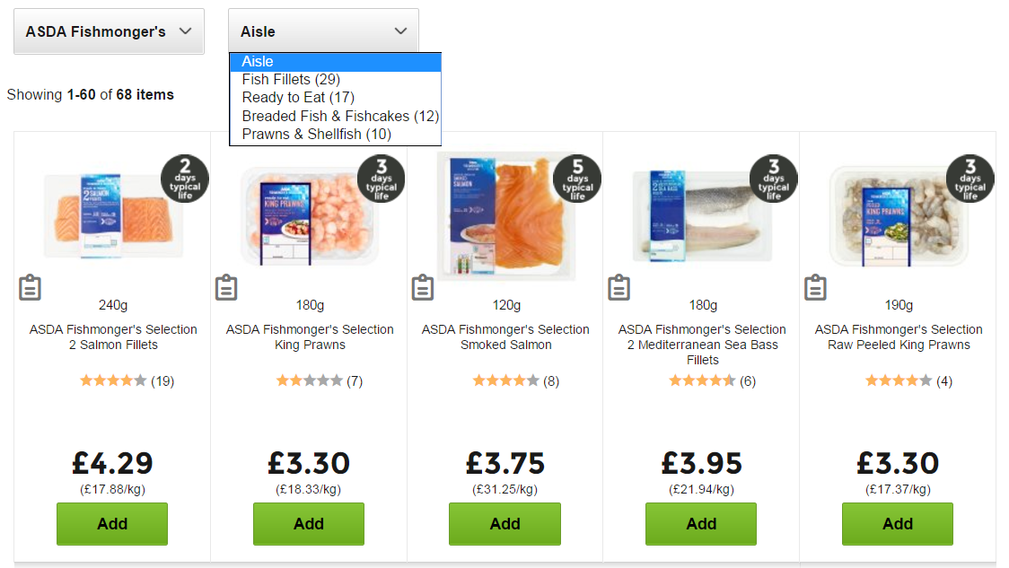Click the clipboard icon for Raw Peeled King Prawns
Image resolution: width=1009 pixels, height=568 pixels.
coord(815,287)
